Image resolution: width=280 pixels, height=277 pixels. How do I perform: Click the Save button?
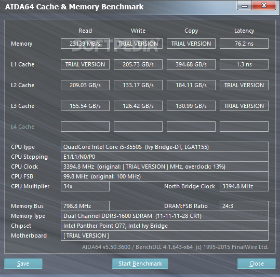(x=23, y=264)
